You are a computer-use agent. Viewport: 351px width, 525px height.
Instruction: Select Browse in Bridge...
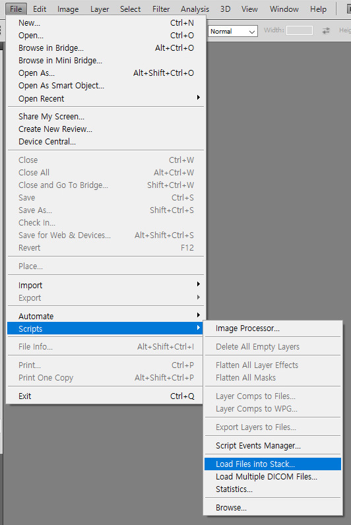(106, 48)
